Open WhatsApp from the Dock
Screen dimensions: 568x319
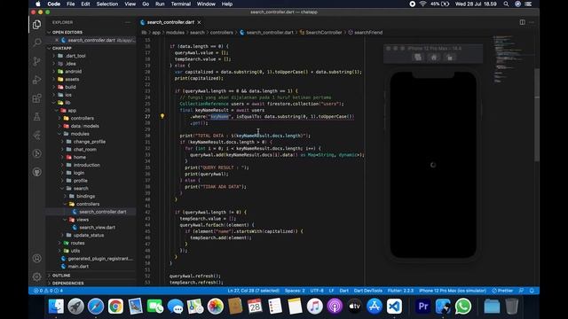click(x=463, y=307)
